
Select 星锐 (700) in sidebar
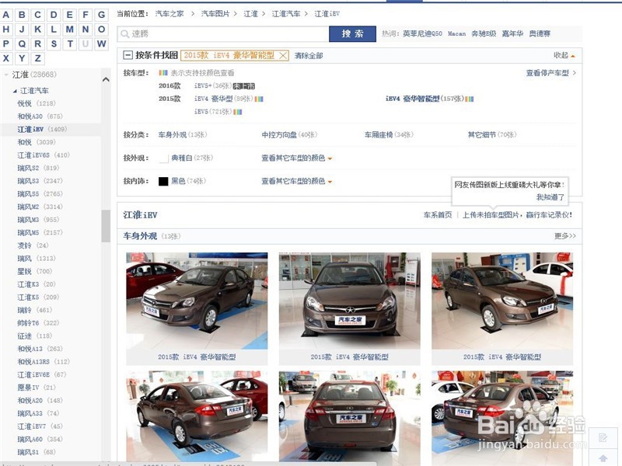click(34, 271)
